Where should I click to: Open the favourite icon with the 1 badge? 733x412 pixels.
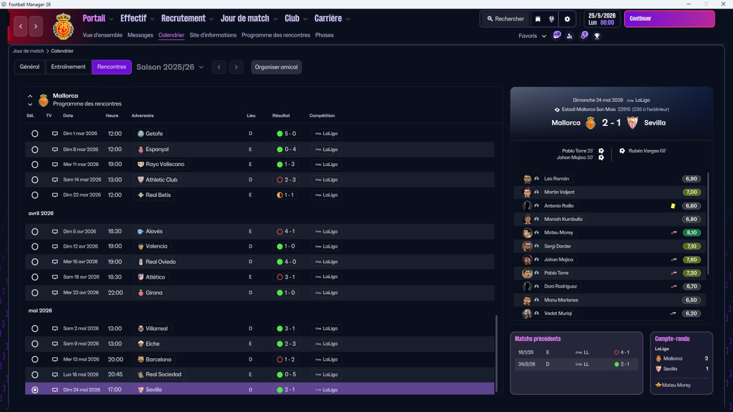point(584,35)
